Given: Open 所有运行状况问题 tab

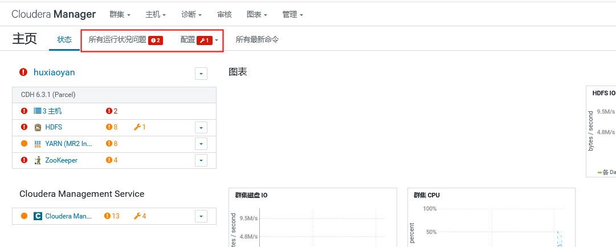Looking at the screenshot, I should click(117, 40).
